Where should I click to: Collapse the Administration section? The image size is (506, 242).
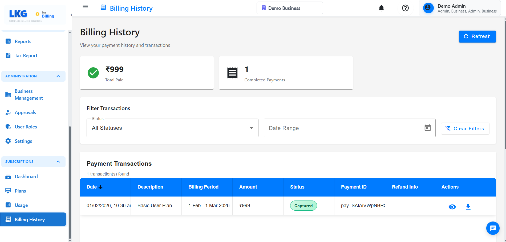point(58,76)
